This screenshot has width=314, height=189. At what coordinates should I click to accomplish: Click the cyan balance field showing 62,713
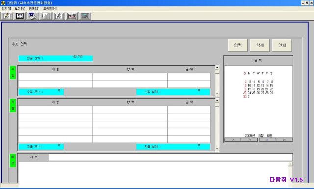click(x=55, y=58)
